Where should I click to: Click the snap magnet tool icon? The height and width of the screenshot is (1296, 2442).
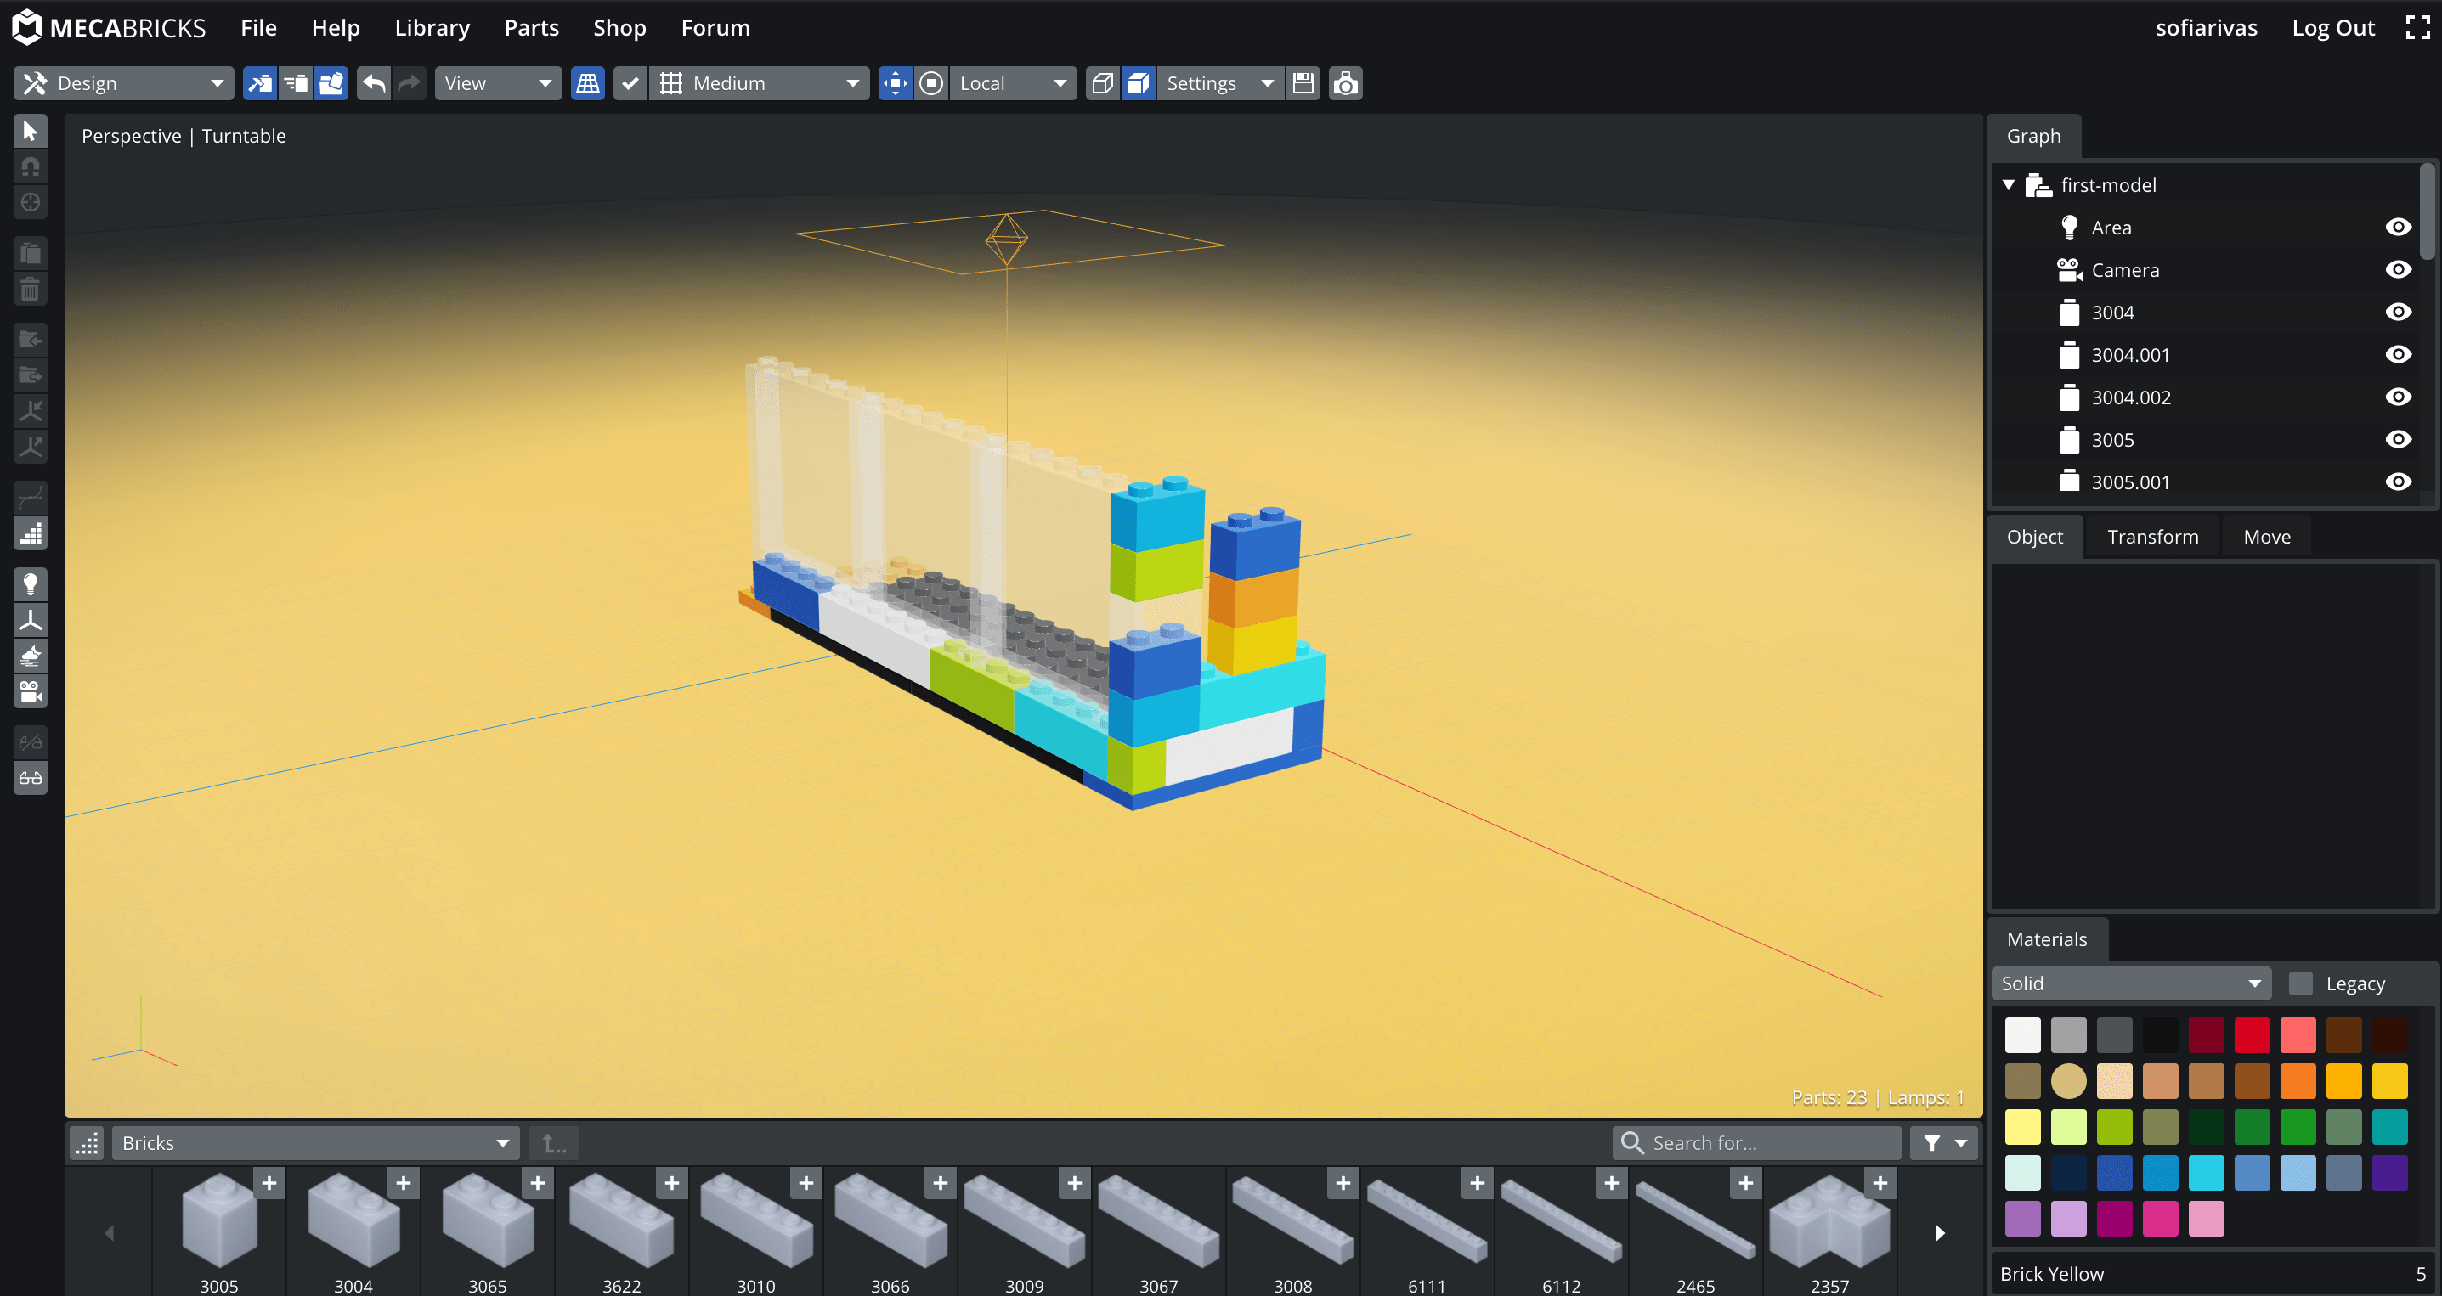click(x=31, y=166)
